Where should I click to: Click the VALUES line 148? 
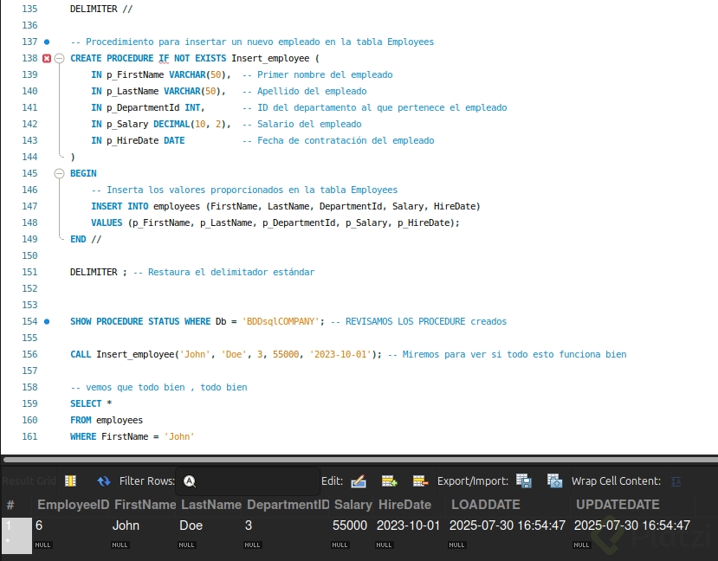point(275,222)
